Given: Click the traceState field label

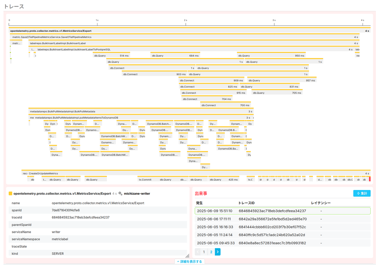Looking at the screenshot, I should [x=19, y=246].
